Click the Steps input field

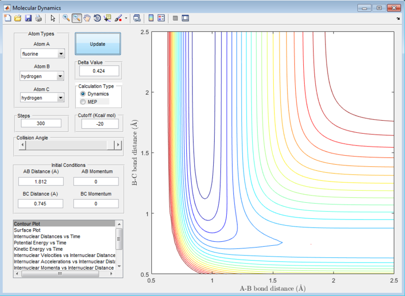tap(41, 123)
